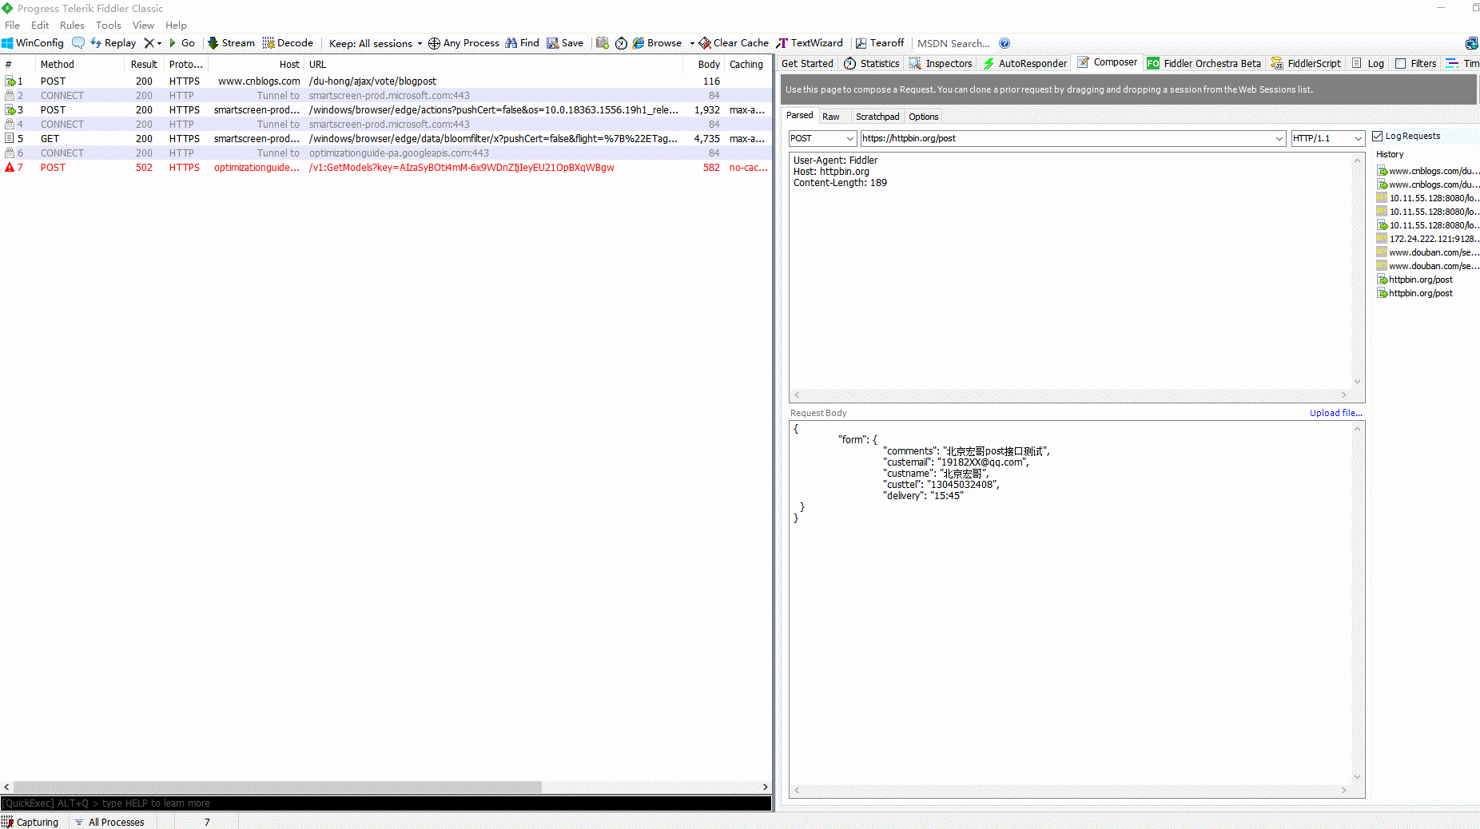Image resolution: width=1480 pixels, height=829 pixels.
Task: Switch to the FiddlerScript tab
Action: click(x=1306, y=64)
